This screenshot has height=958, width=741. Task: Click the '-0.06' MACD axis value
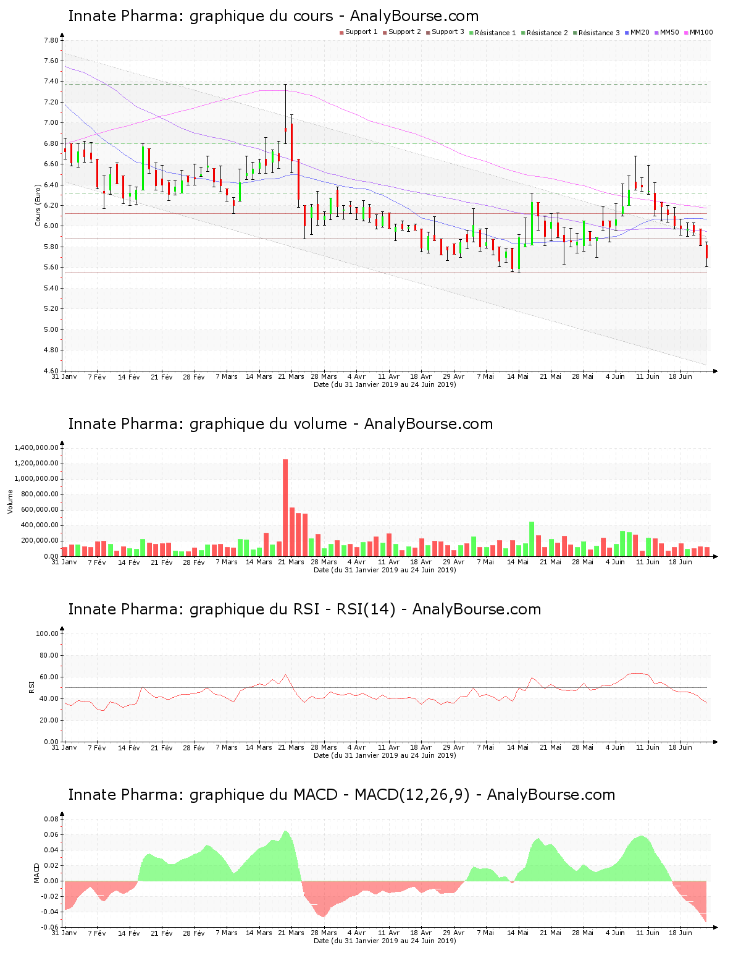[49, 927]
